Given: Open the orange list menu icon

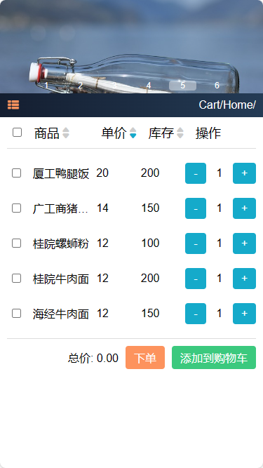Looking at the screenshot, I should [13, 105].
